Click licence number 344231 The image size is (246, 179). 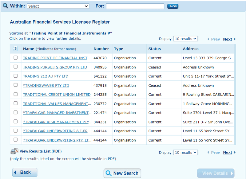100,122
